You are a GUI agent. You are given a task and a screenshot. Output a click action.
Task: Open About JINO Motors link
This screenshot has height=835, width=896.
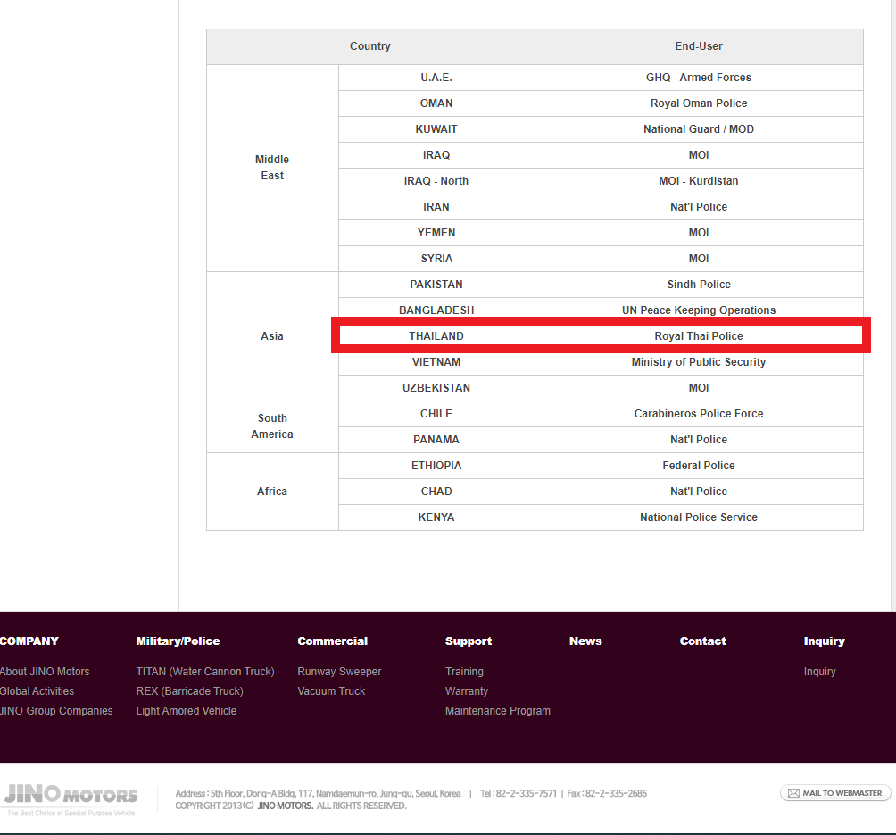pos(45,672)
